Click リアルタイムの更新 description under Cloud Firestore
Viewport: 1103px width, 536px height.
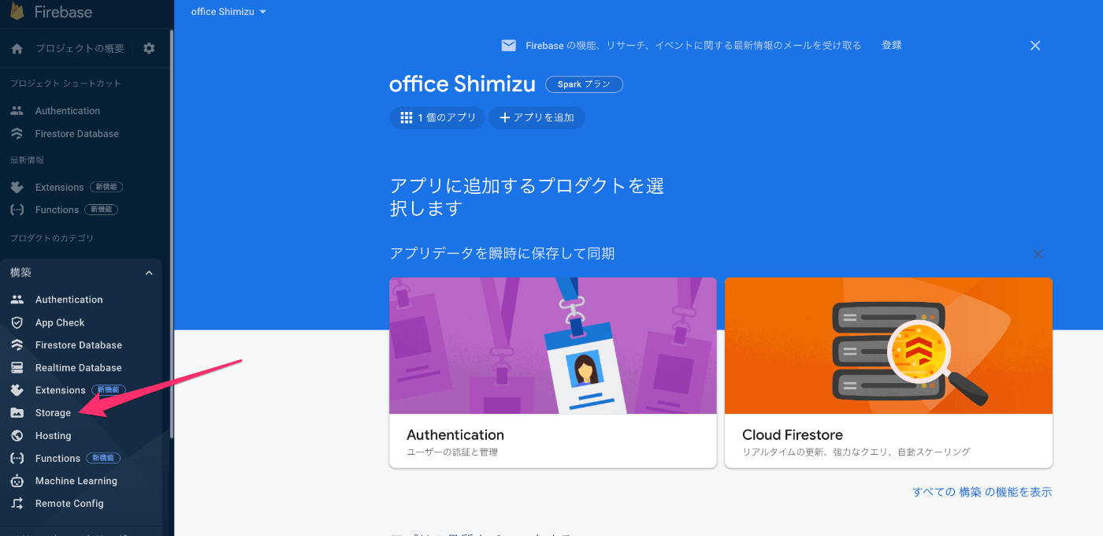[856, 452]
